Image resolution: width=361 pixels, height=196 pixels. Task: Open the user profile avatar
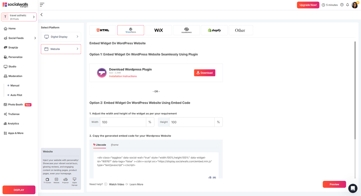click(x=355, y=5)
